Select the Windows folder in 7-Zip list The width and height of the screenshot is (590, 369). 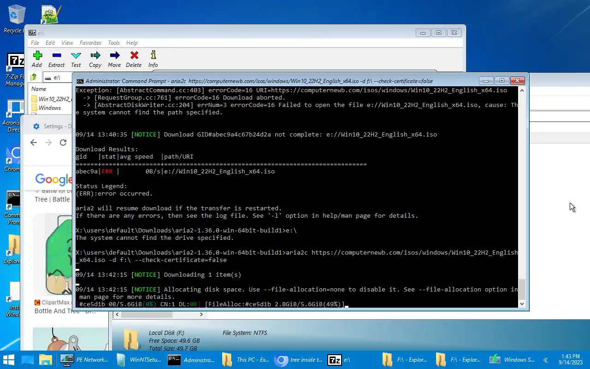pos(46,108)
